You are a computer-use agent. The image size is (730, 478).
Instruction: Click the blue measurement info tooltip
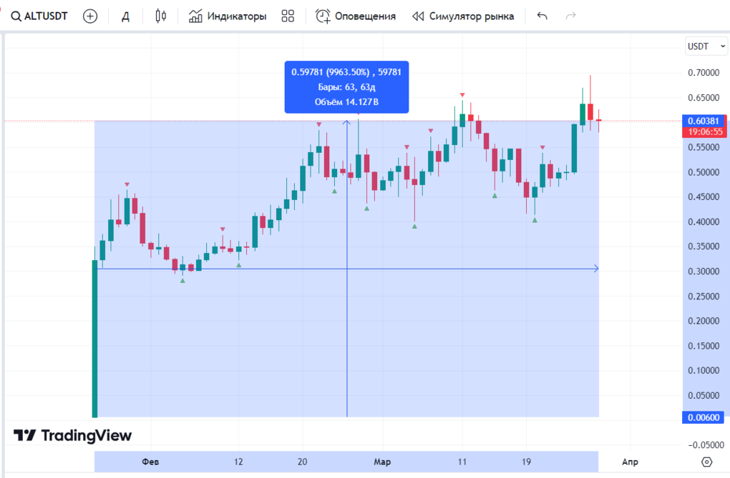[346, 87]
